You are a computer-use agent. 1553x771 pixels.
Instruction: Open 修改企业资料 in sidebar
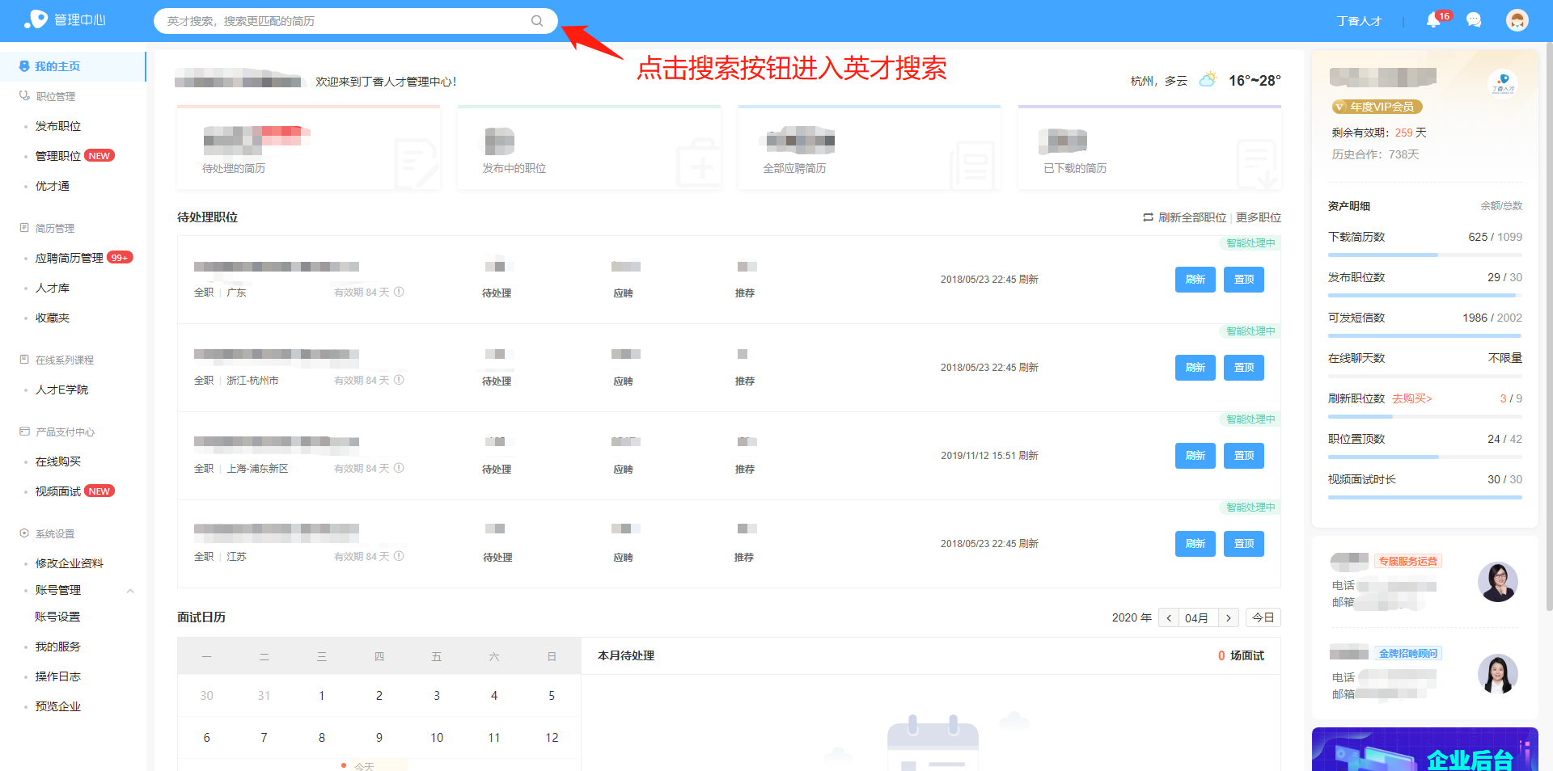(x=70, y=563)
